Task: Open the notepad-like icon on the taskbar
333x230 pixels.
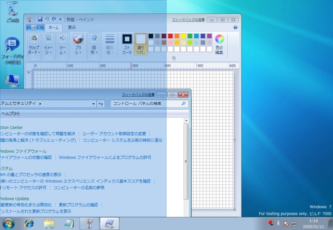Action: coord(69,224)
